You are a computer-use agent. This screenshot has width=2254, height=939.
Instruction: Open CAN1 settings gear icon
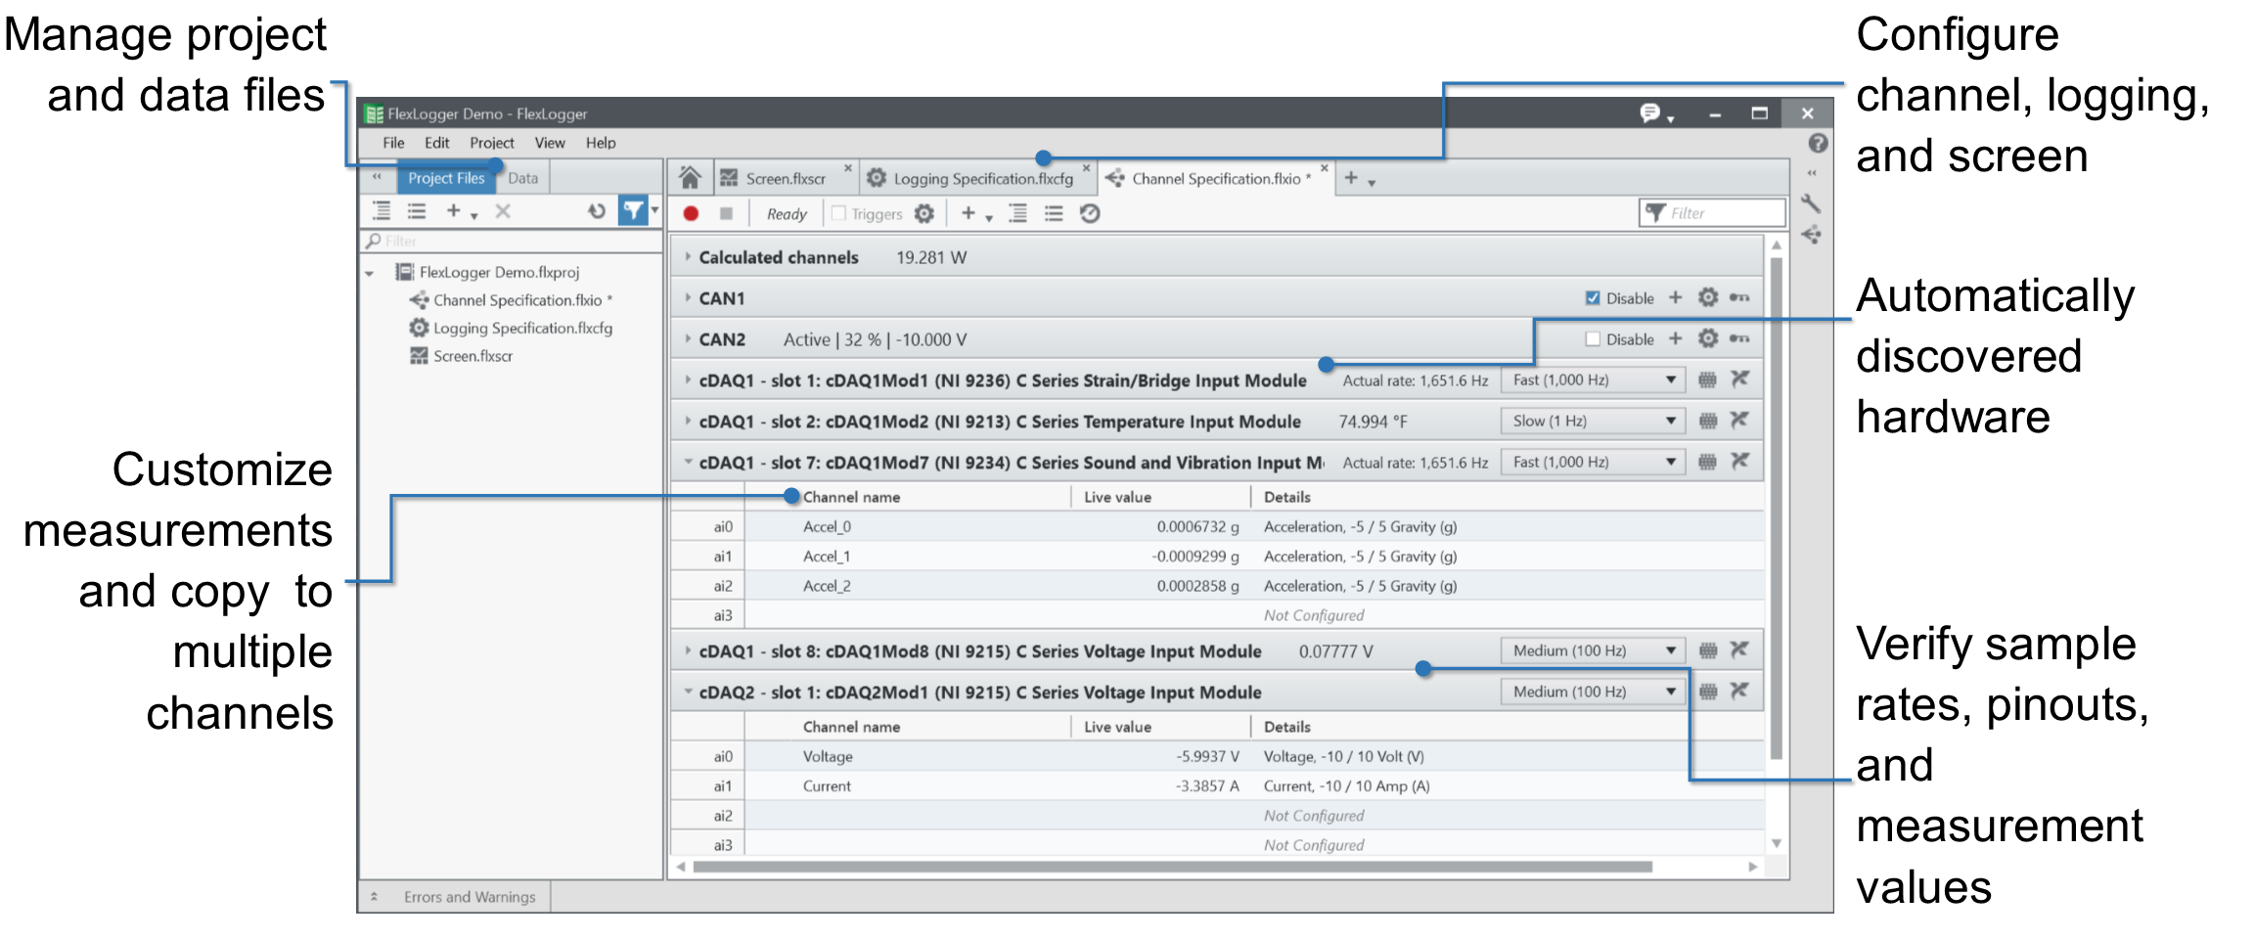pyautogui.click(x=1708, y=297)
